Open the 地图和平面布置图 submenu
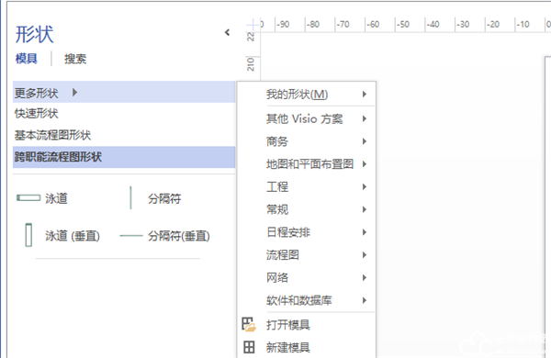Image resolution: width=551 pixels, height=358 pixels. [x=307, y=164]
